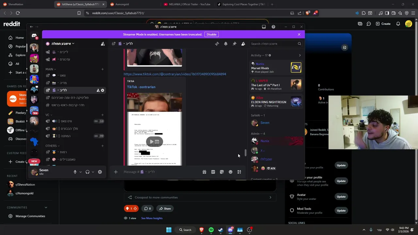Mute microphone in Discord user panel

75,172
